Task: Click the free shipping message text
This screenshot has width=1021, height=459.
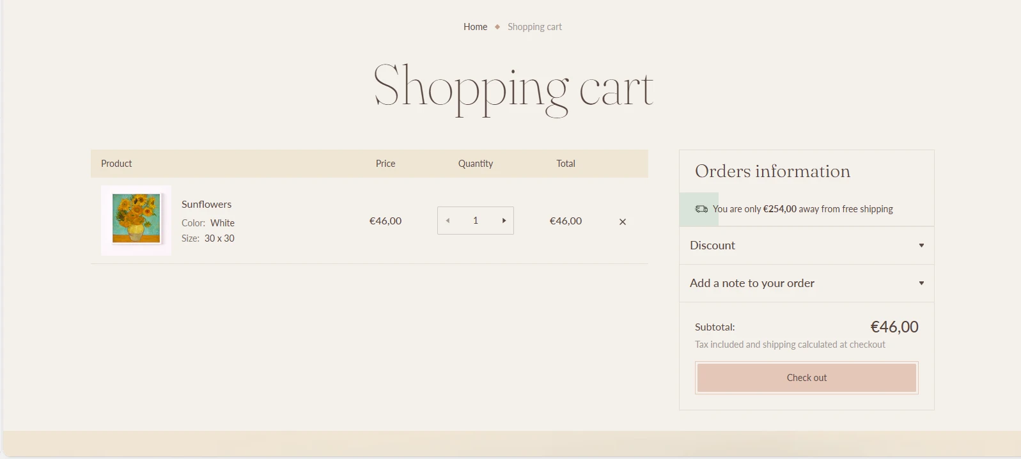Action: 803,209
